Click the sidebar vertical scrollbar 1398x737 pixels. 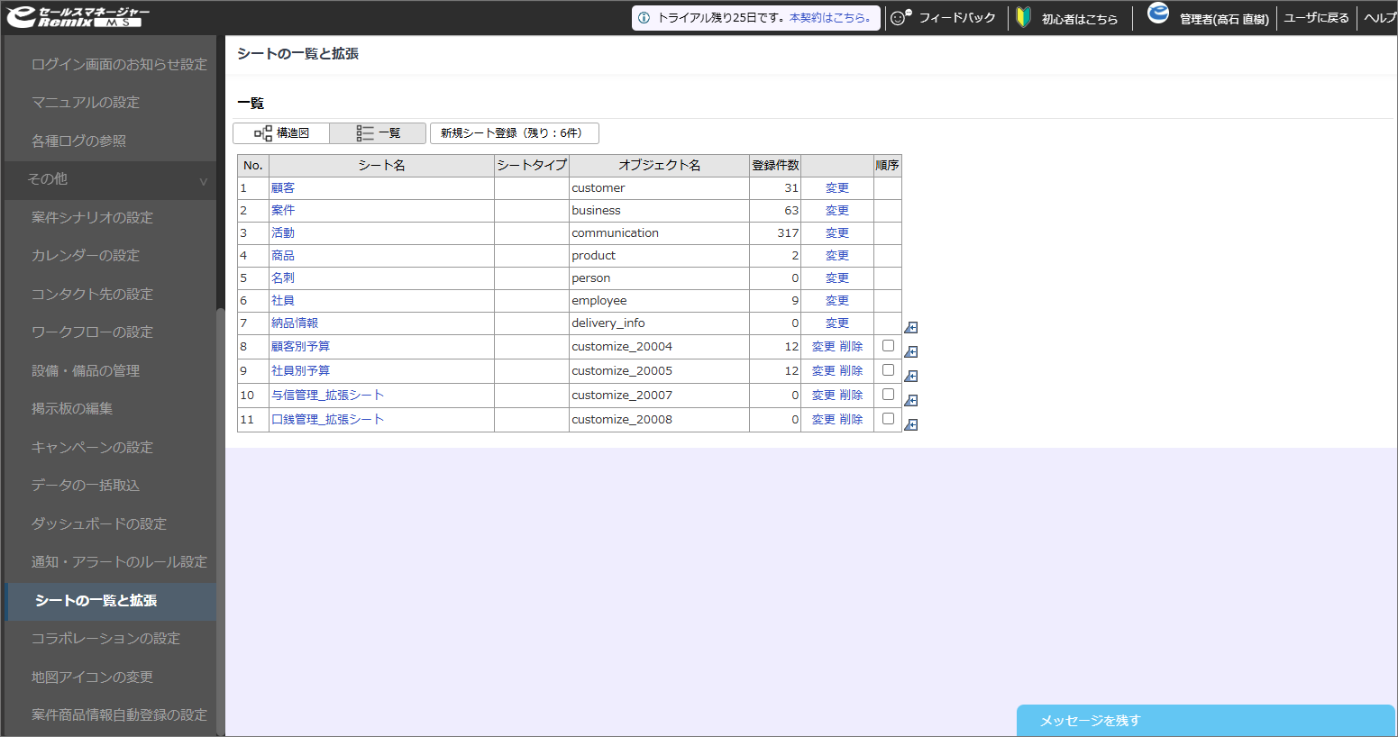tap(220, 523)
